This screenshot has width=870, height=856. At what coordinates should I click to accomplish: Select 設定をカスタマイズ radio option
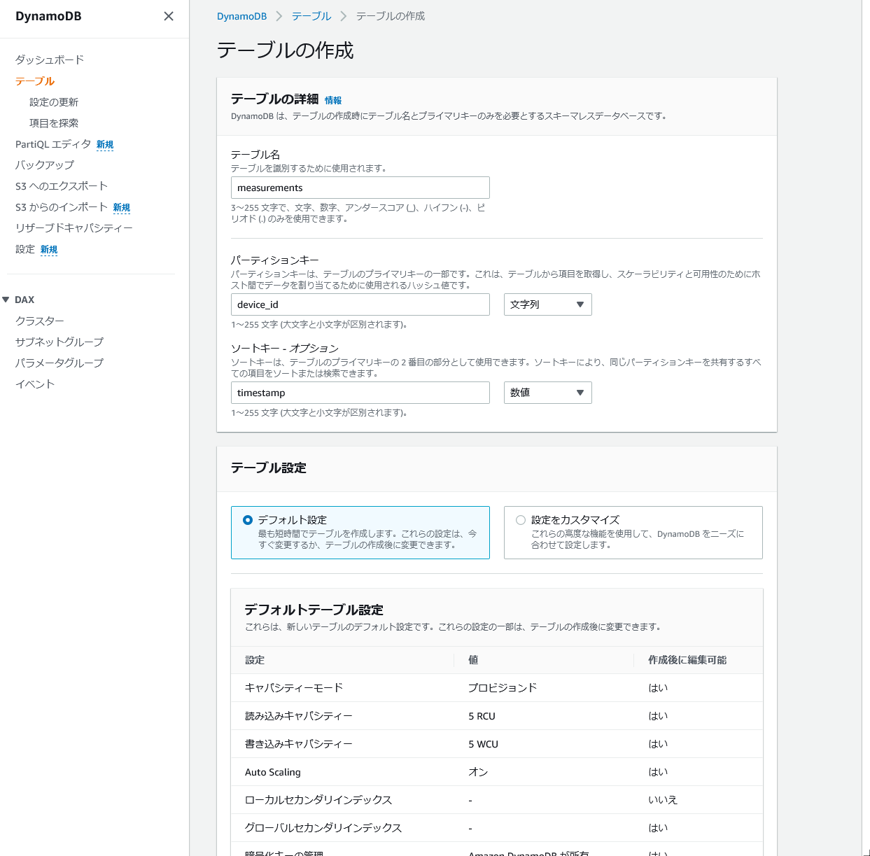[x=521, y=520]
